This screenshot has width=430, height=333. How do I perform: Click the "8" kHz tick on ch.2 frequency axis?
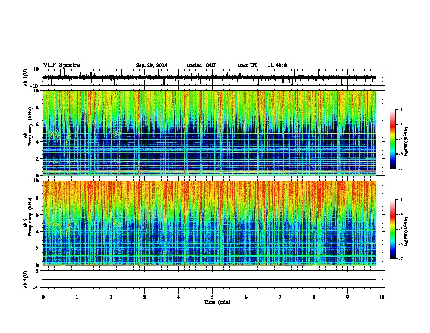click(x=38, y=198)
